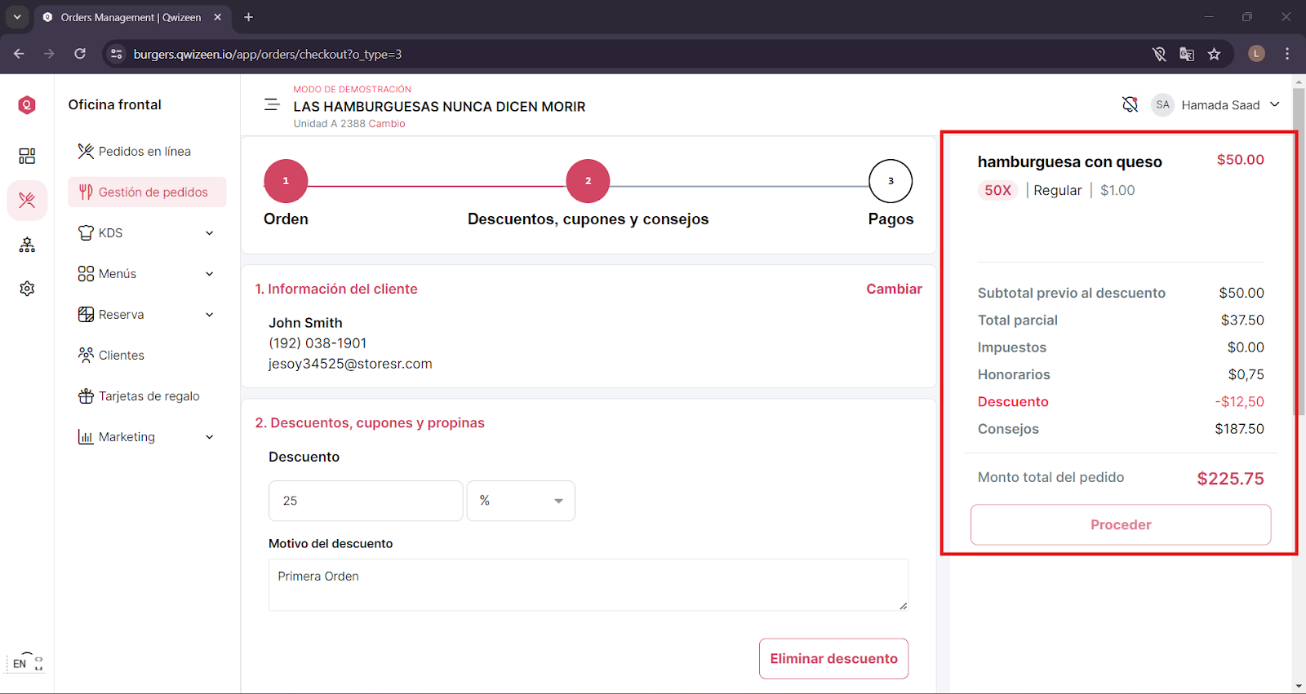Image resolution: width=1306 pixels, height=694 pixels.
Task: Jump to step 3 Pagos circle
Action: (891, 181)
